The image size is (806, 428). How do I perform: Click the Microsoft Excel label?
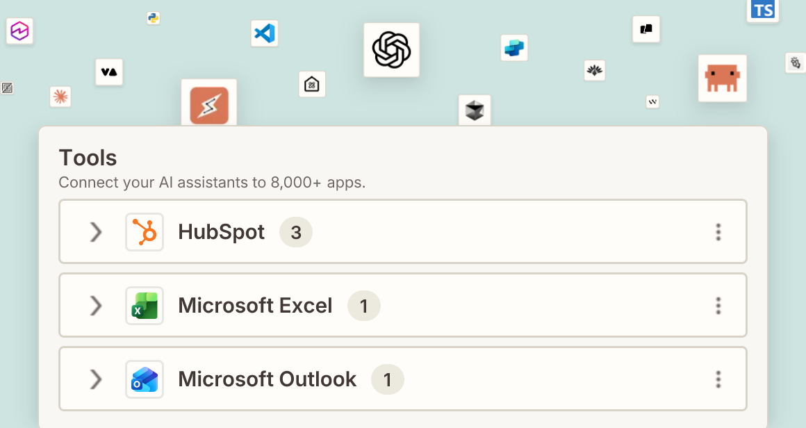[x=255, y=306]
